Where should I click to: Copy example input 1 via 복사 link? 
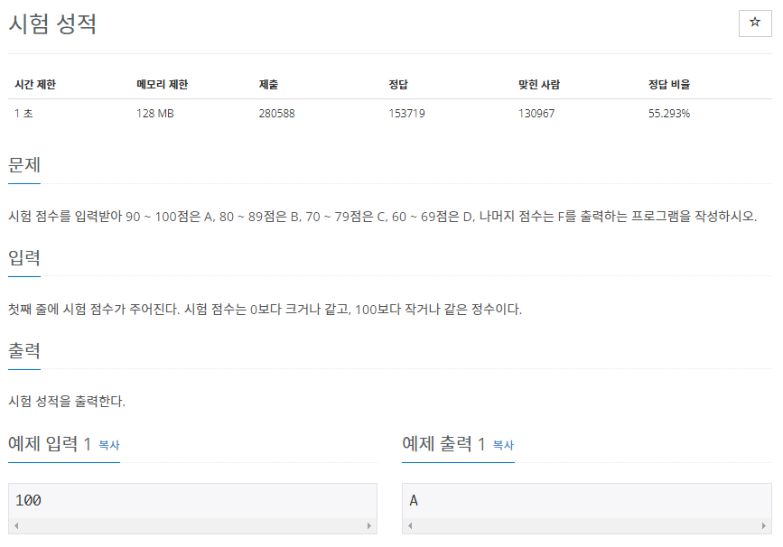(109, 445)
